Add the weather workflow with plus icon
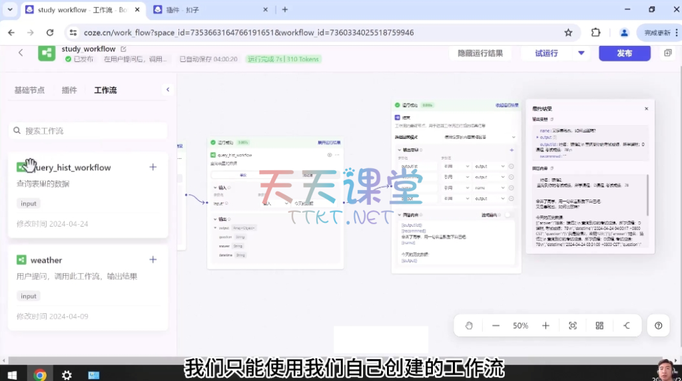This screenshot has width=682, height=381. 153,260
